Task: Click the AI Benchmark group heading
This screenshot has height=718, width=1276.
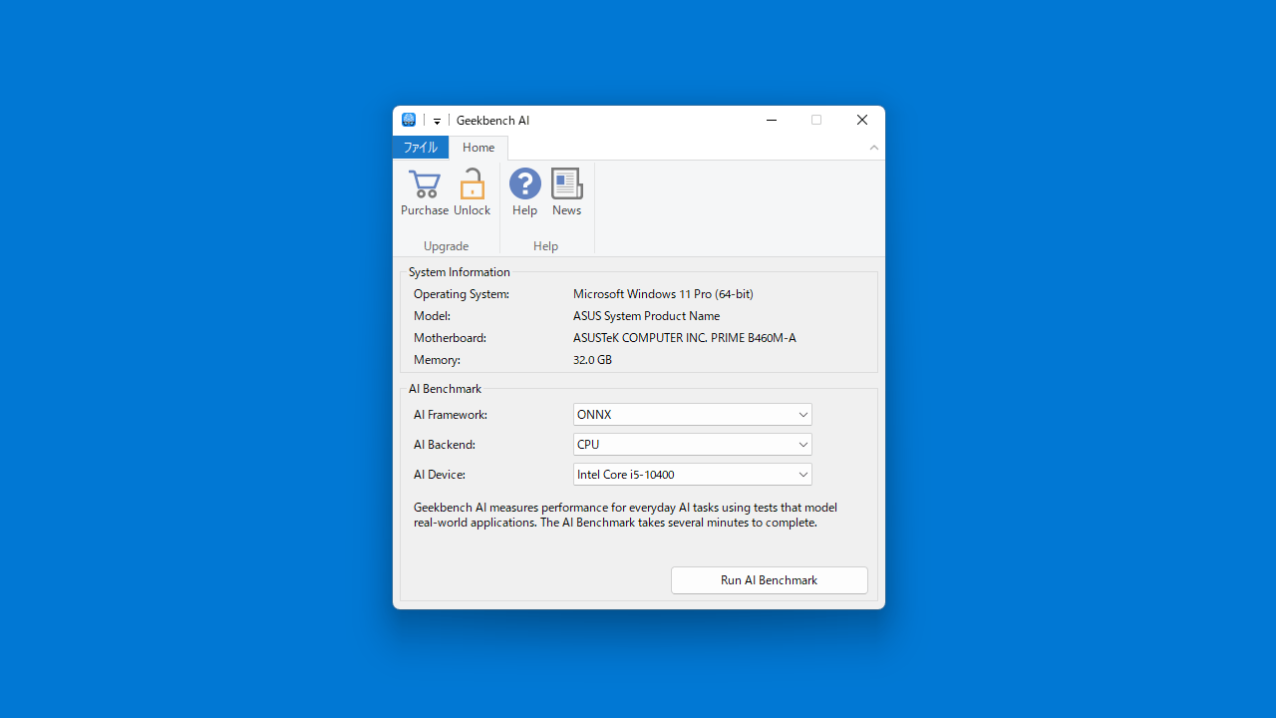Action: tap(445, 389)
